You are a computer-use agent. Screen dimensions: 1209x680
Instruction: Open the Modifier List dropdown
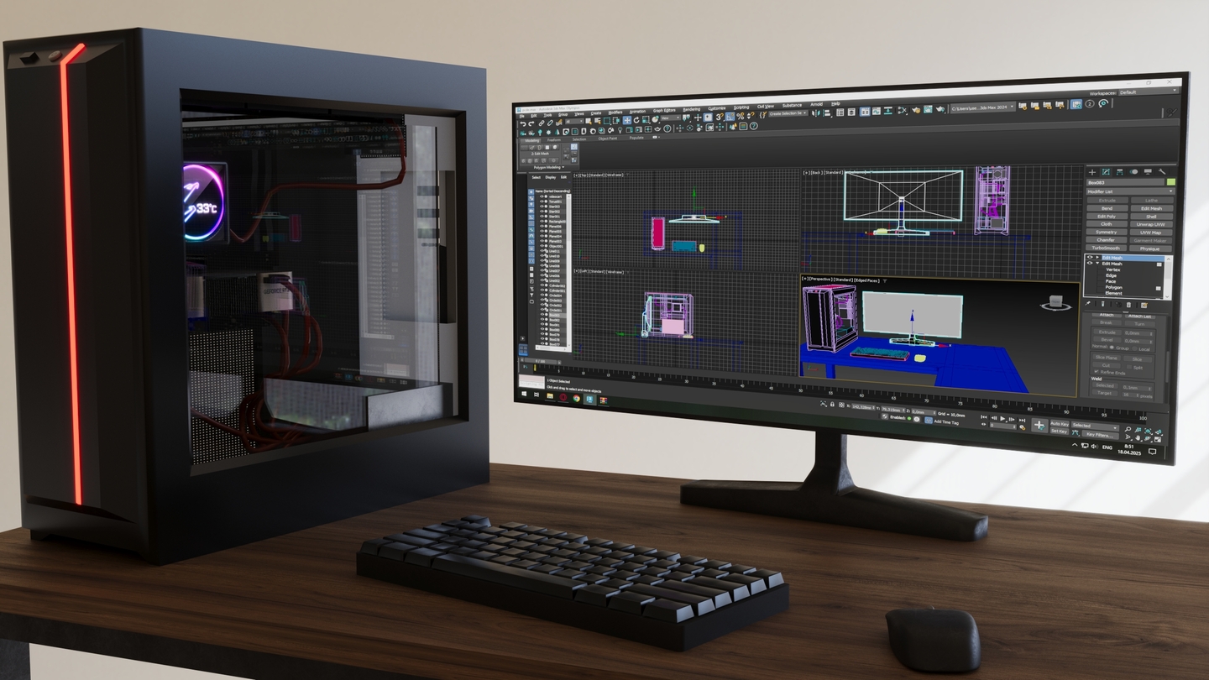[1129, 191]
